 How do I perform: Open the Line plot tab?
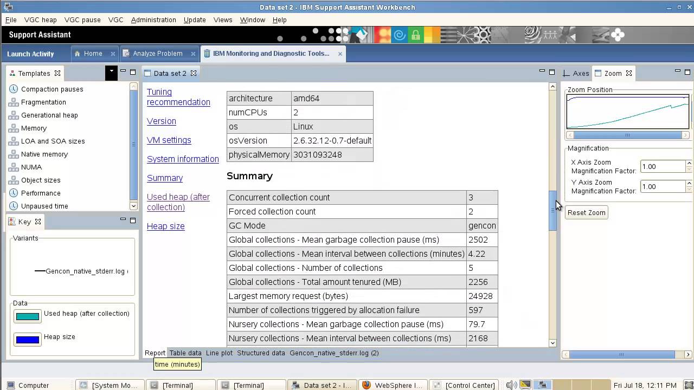click(219, 353)
